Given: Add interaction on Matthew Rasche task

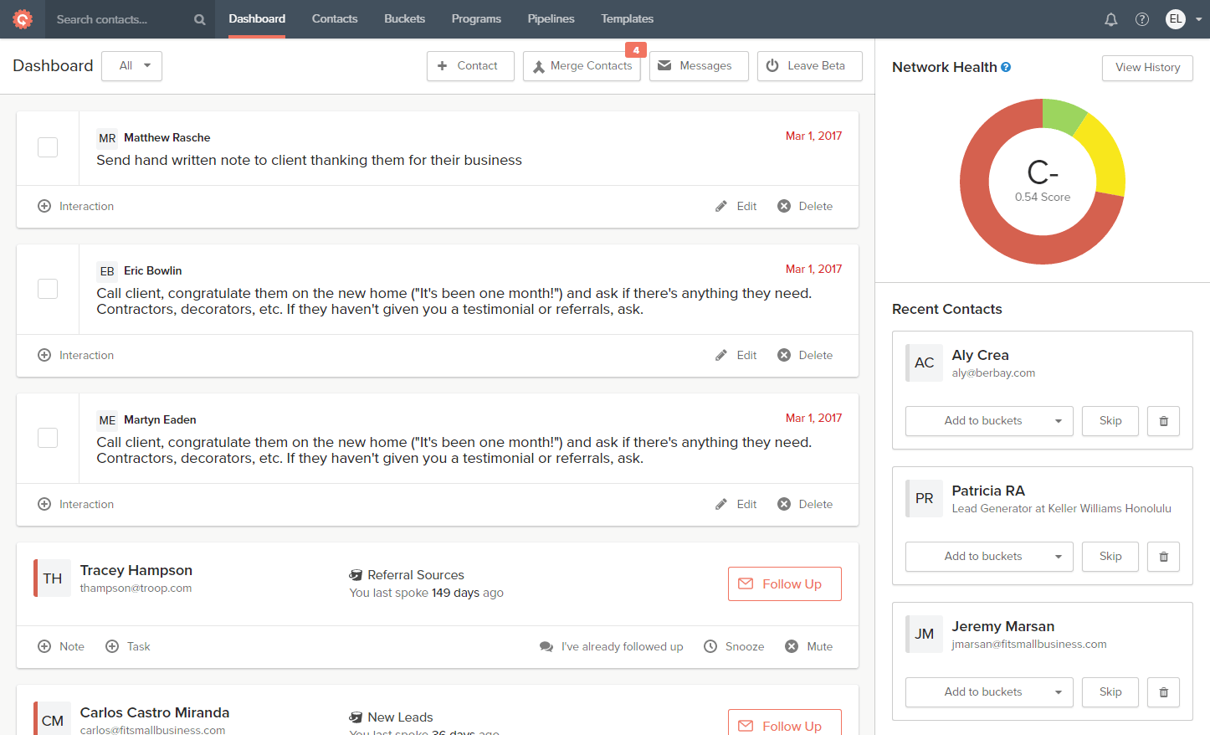Looking at the screenshot, I should 76,206.
